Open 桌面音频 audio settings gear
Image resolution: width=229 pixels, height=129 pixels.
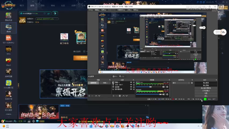[x=167, y=94]
